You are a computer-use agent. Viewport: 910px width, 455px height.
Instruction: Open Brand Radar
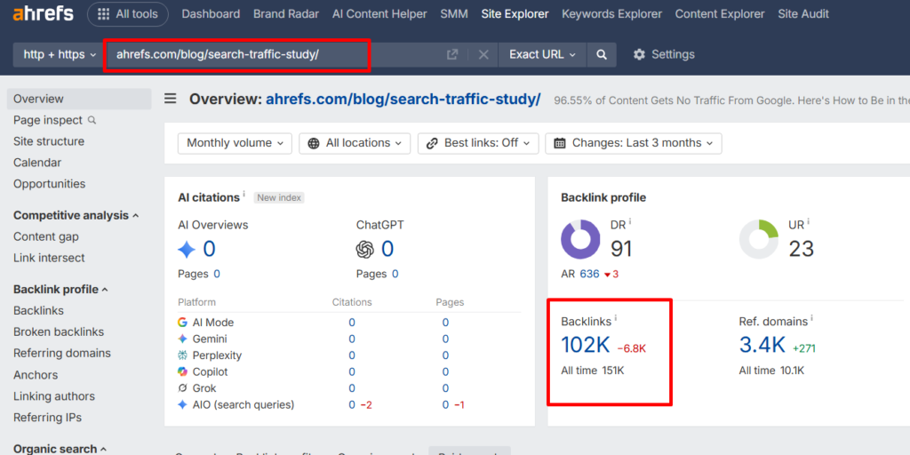[286, 14]
